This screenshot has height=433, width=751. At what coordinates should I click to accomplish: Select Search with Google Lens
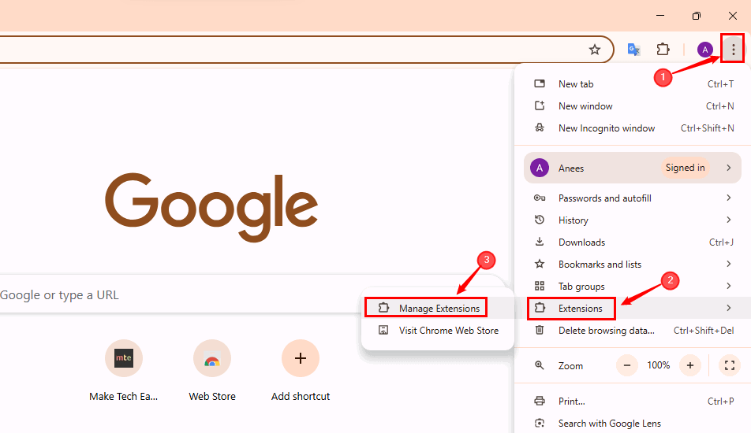point(632,423)
